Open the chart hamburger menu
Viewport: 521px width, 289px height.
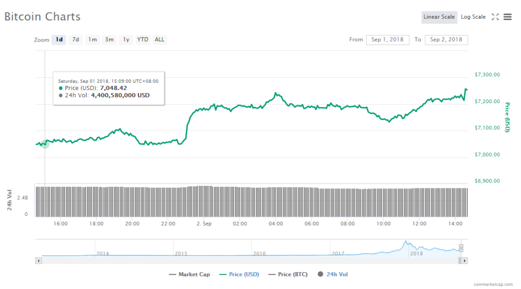tap(507, 17)
